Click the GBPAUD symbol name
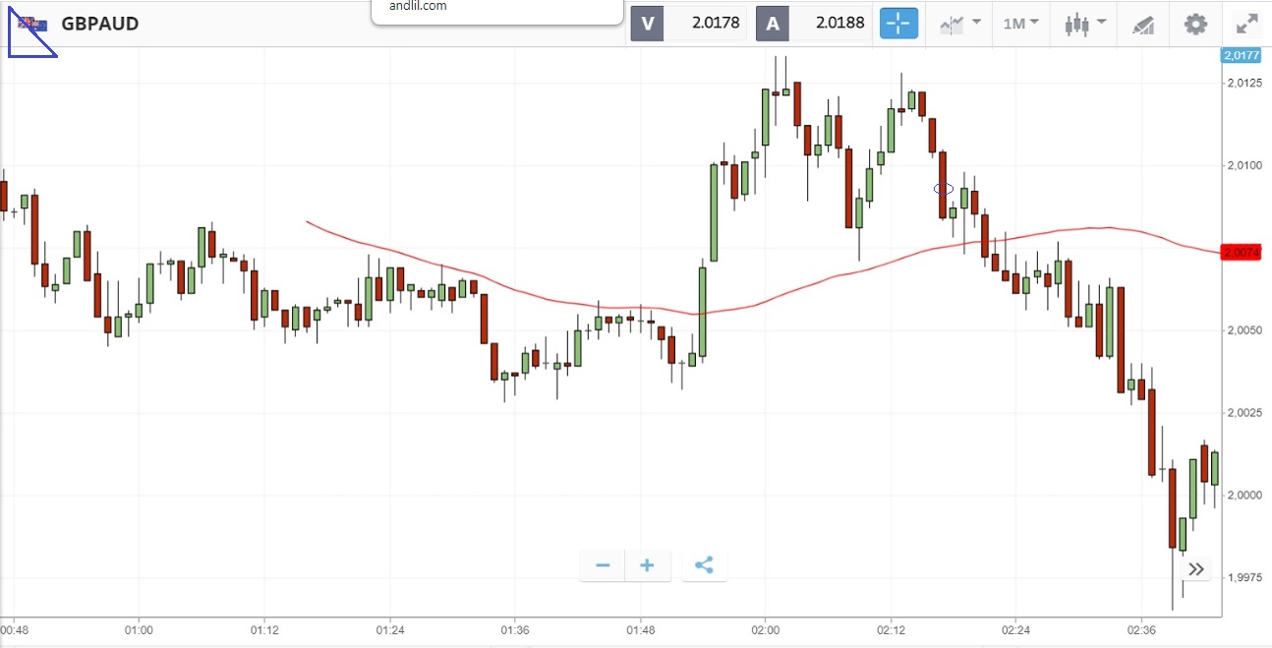Viewport: 1272px width, 648px height. tap(99, 24)
